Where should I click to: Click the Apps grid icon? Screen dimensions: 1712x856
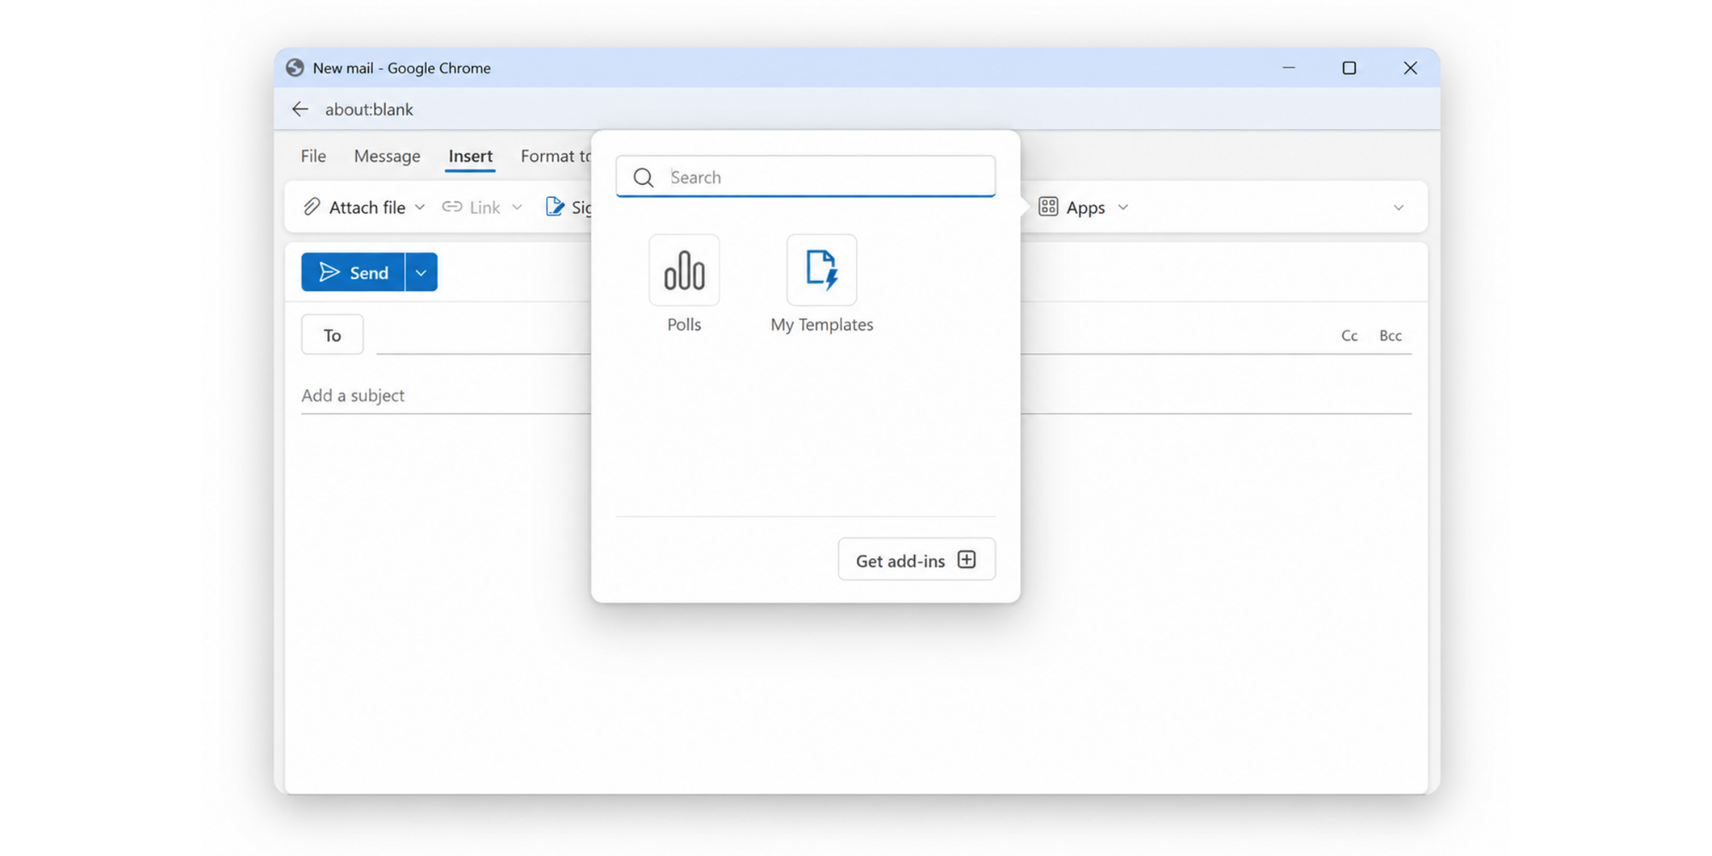click(x=1048, y=207)
